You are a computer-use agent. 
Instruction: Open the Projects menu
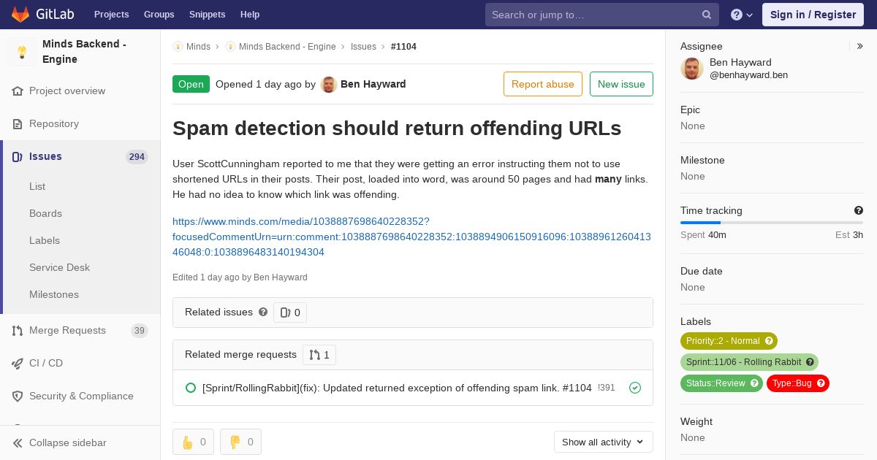point(112,15)
